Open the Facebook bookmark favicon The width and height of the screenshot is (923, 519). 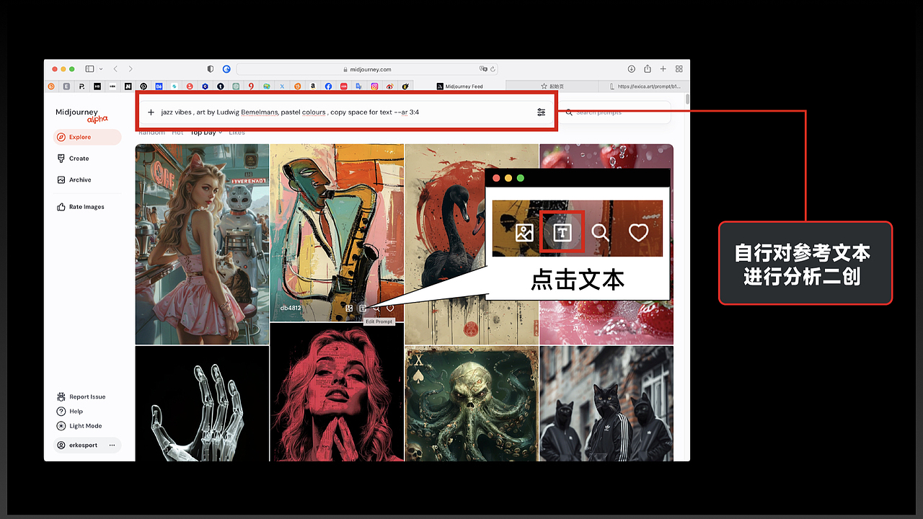328,86
